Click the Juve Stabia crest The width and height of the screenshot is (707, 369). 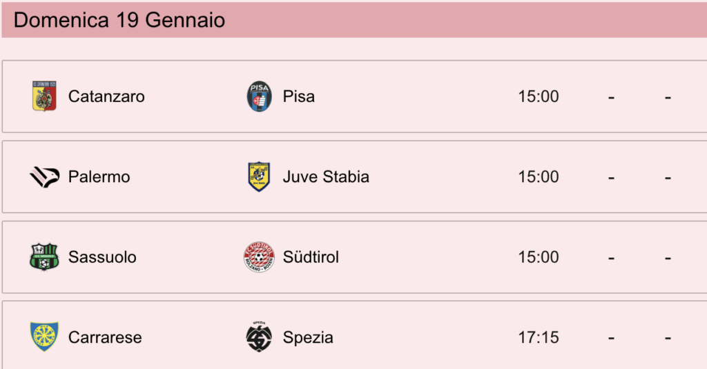tap(260, 177)
